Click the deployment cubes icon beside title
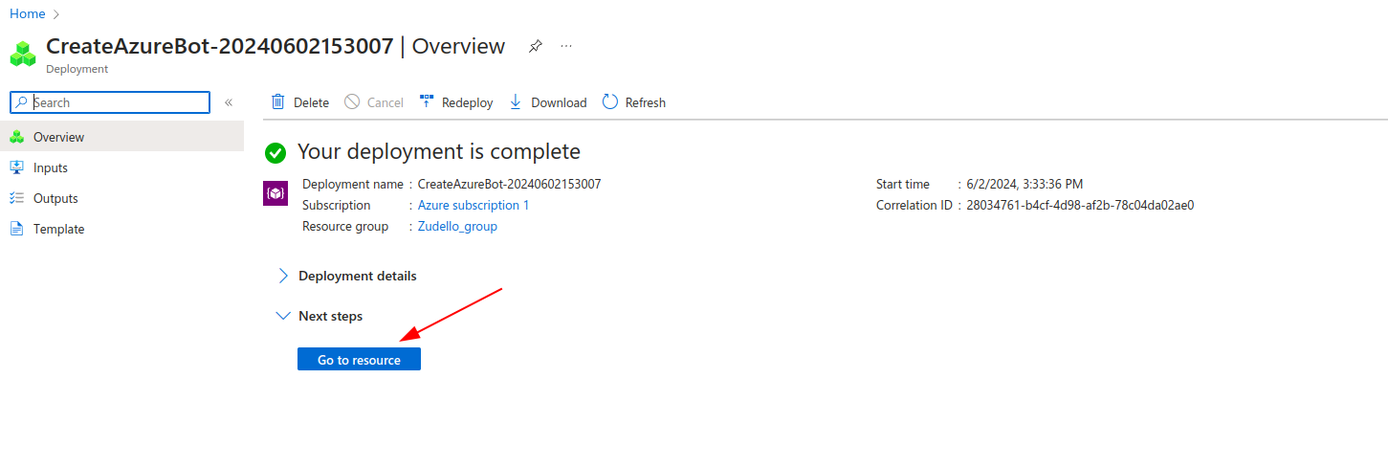 [x=23, y=53]
